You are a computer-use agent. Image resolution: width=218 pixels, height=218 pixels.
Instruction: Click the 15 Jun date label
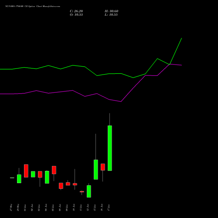coord(95,208)
